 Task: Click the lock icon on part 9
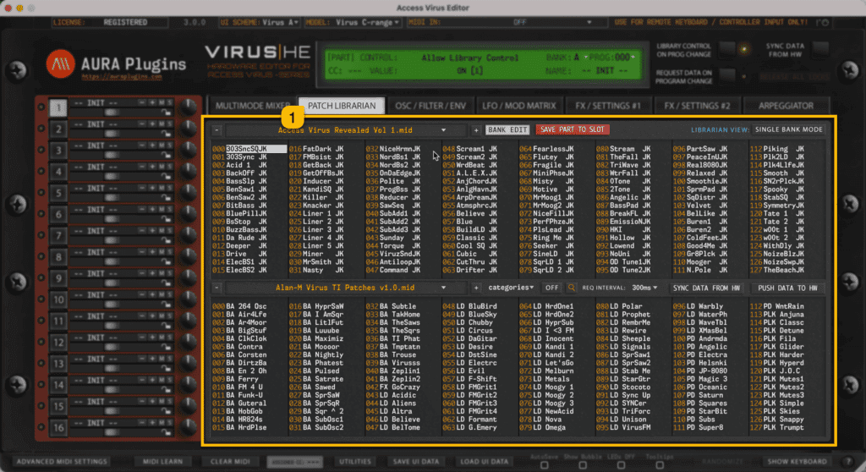point(166,283)
